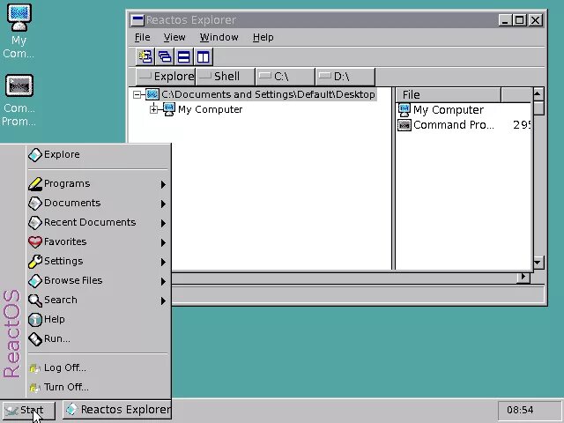Viewport: 564px width, 423px height.
Task: Select Command Pro... text in file list
Action: tap(454, 125)
